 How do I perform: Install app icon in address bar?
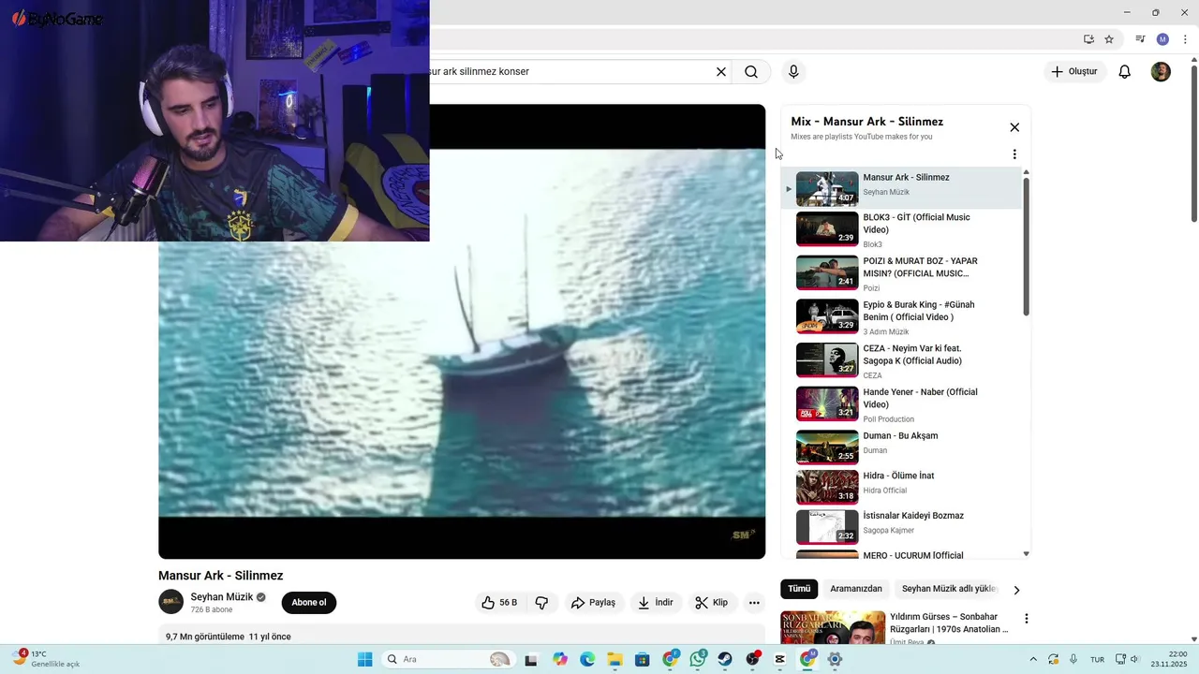pyautogui.click(x=1088, y=39)
